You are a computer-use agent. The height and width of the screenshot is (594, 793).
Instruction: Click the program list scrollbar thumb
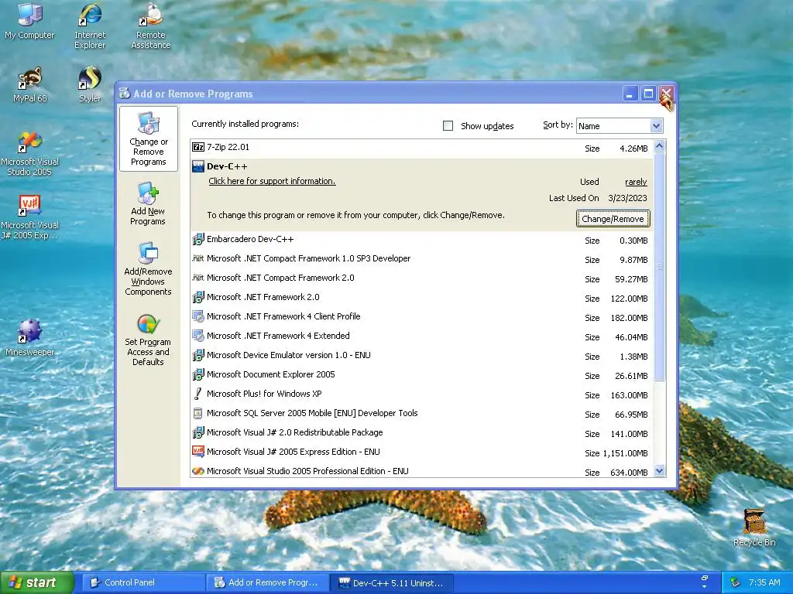pos(660,266)
